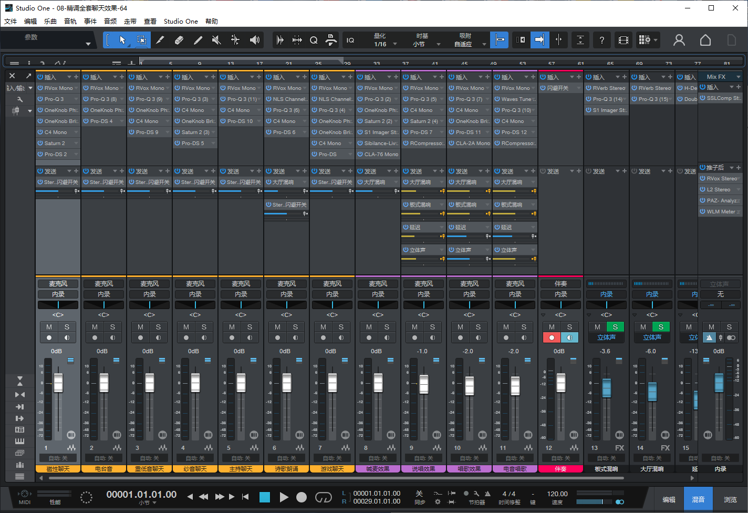
Task: Select the Listen speaker tool
Action: [255, 40]
